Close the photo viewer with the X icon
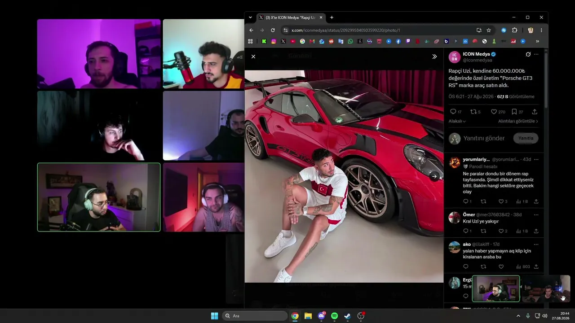The height and width of the screenshot is (323, 575). tap(253, 57)
